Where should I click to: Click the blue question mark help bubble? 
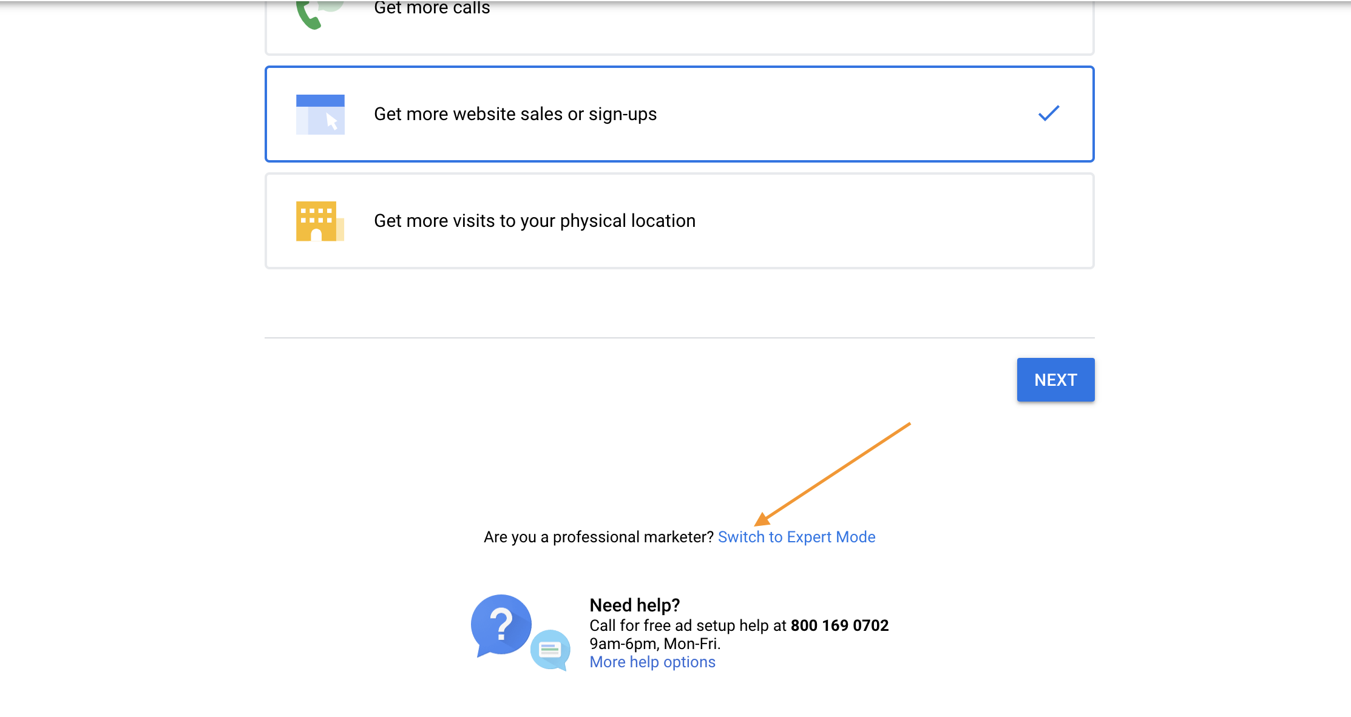[501, 625]
